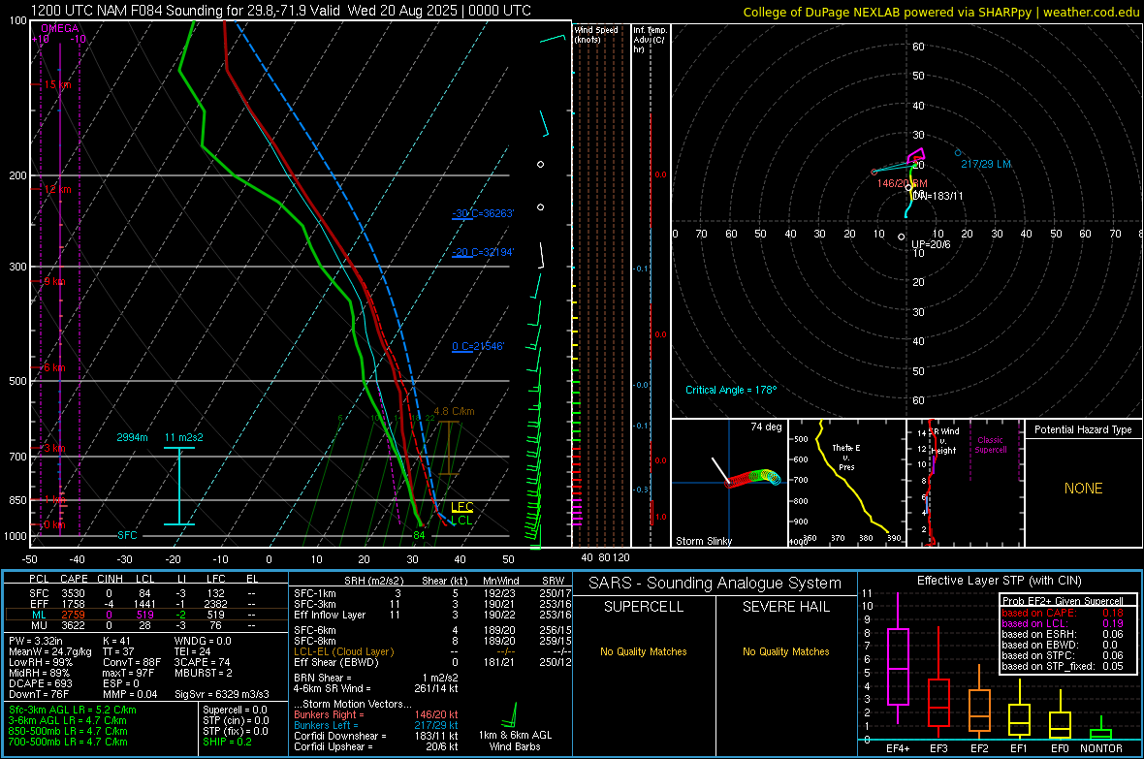Select the 11 m2s2 helicity label
This screenshot has width=1144, height=759.
(184, 437)
